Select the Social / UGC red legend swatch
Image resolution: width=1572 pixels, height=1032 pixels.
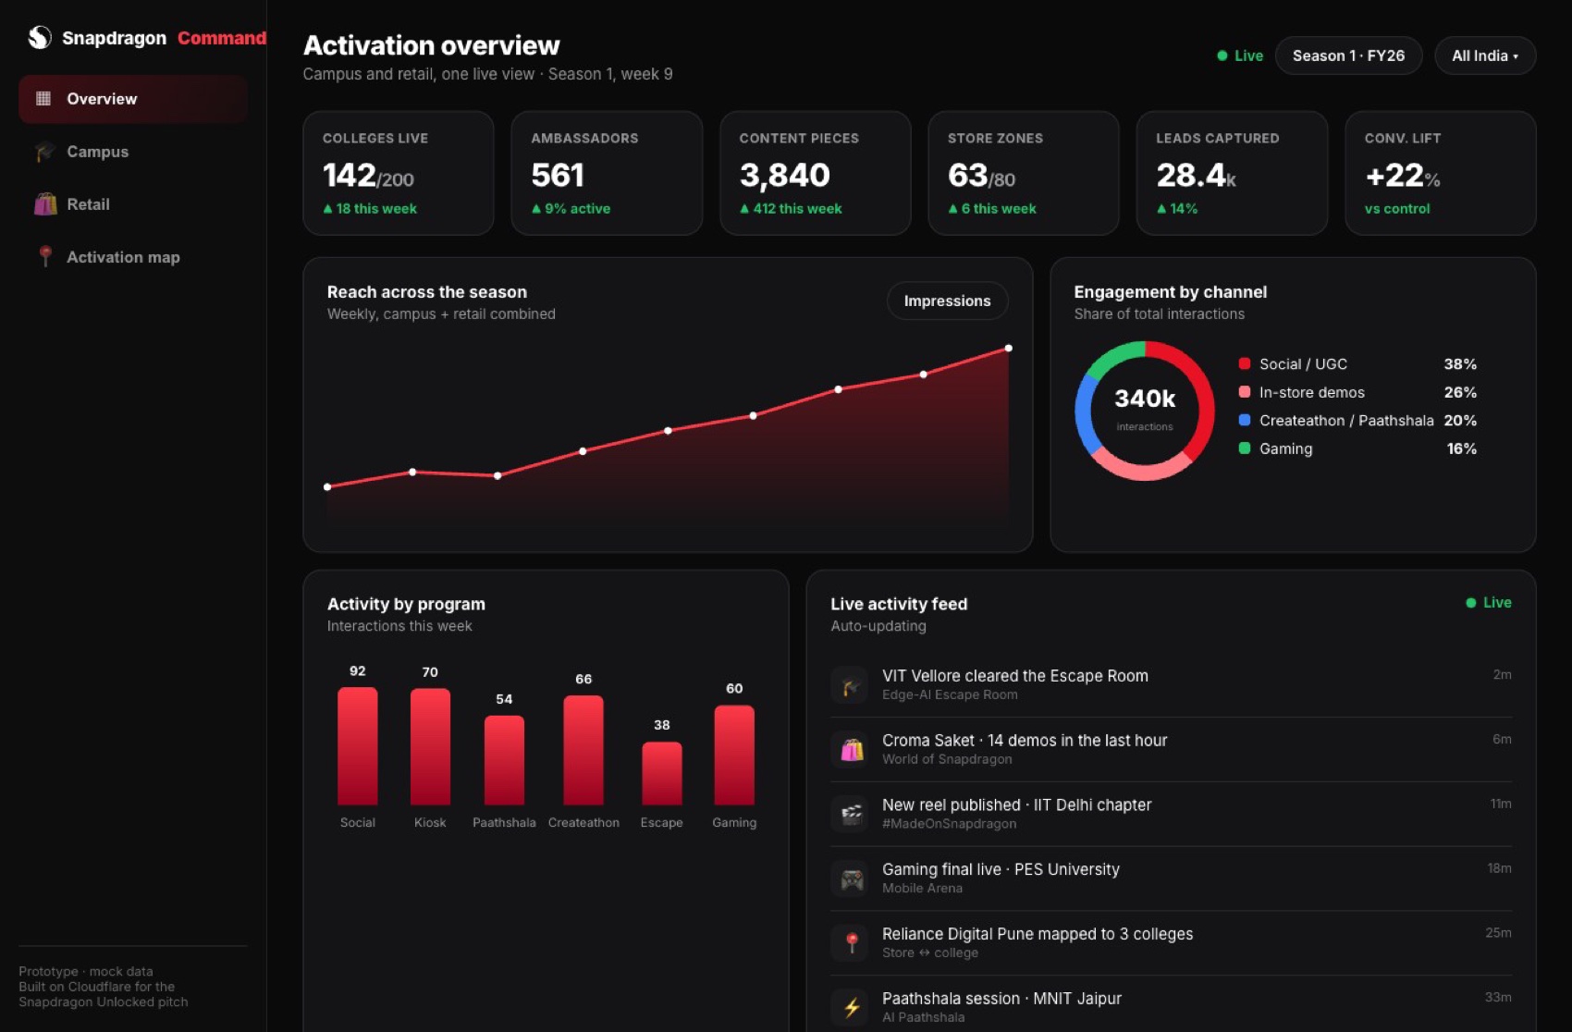(x=1245, y=363)
